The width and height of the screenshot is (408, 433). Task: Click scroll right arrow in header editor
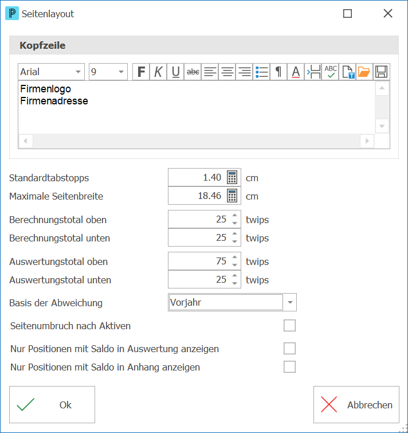click(367, 141)
